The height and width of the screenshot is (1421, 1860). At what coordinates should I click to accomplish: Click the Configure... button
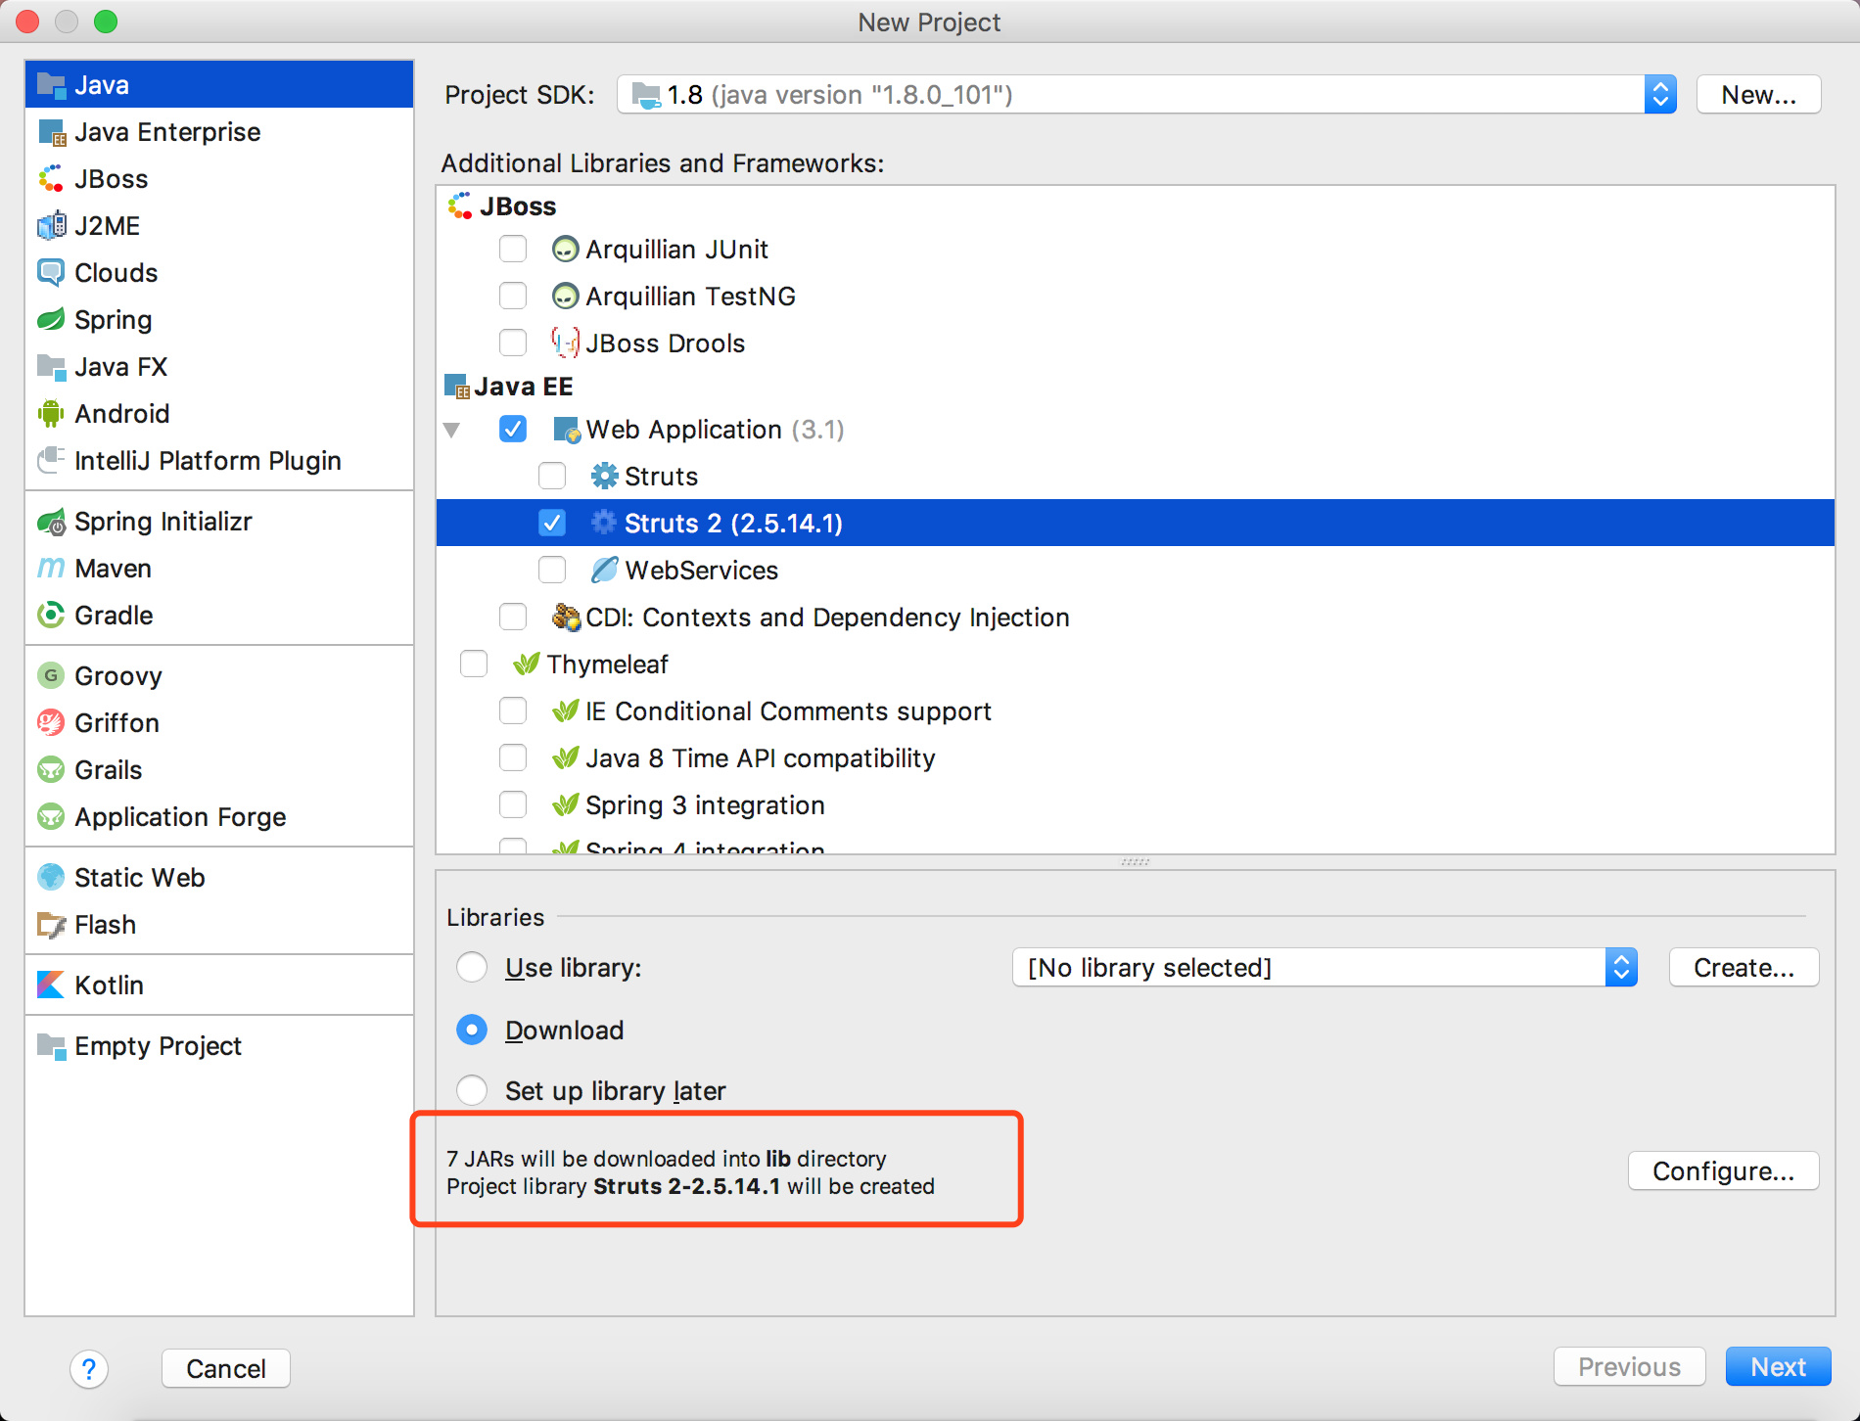pyautogui.click(x=1723, y=1171)
